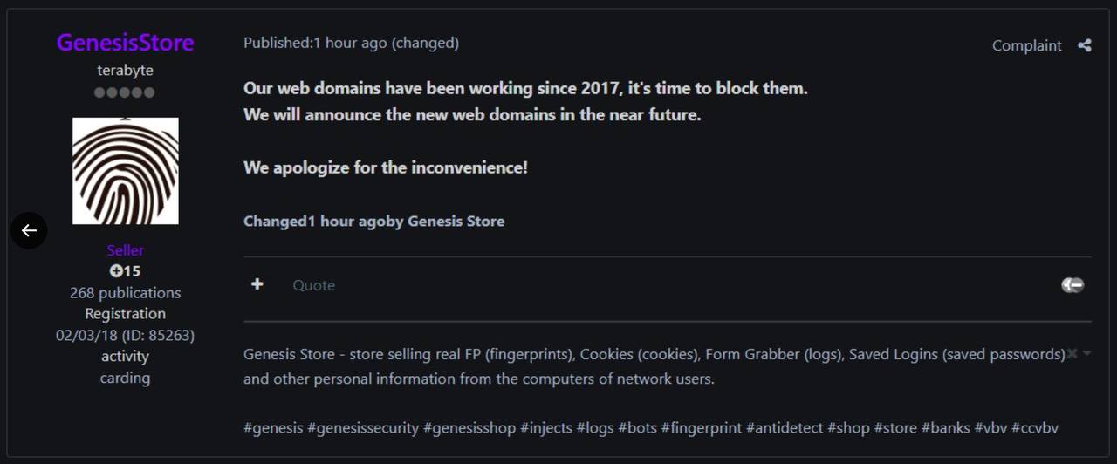Click the #ccvbv hashtag
1117x464 pixels.
point(1035,428)
